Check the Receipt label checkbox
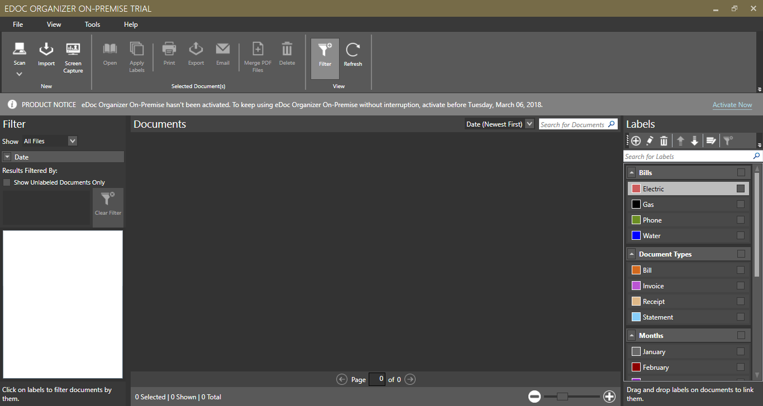Image resolution: width=763 pixels, height=406 pixels. point(741,301)
